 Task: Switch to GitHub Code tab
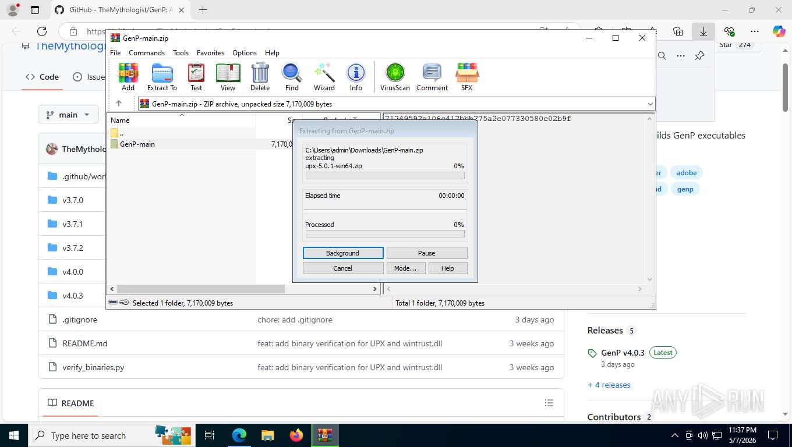(x=42, y=77)
